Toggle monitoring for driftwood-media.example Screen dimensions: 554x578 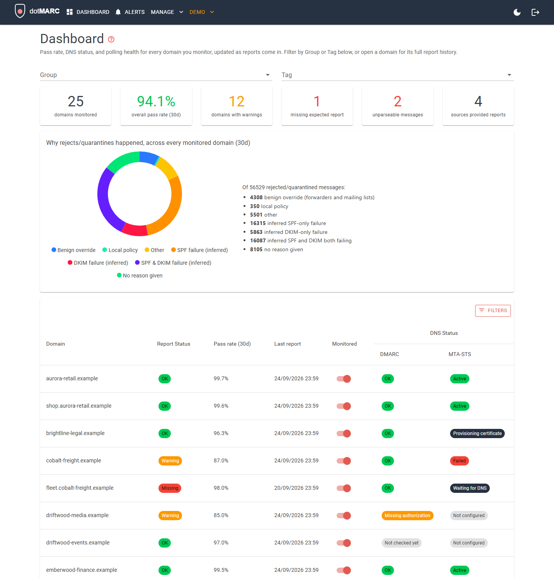tap(344, 516)
